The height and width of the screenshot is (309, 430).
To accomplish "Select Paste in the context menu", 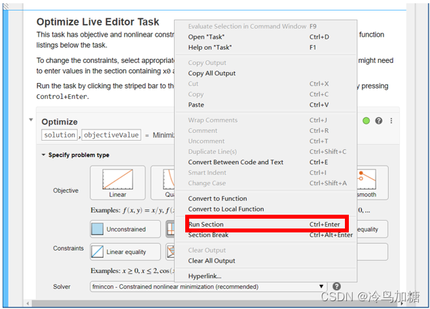I will 266,105.
